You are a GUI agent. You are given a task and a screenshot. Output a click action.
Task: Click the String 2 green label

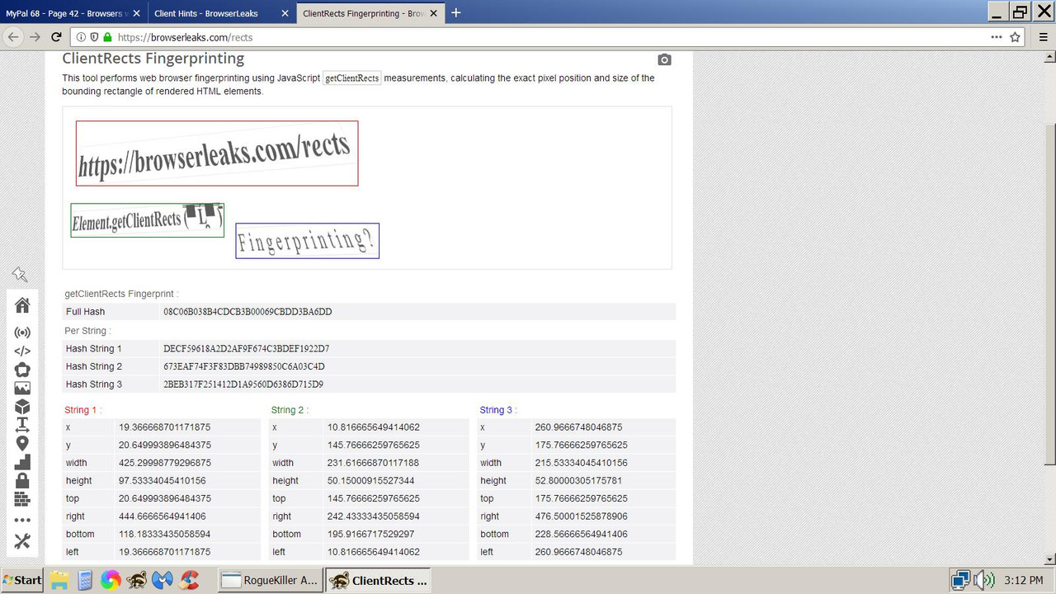(287, 410)
